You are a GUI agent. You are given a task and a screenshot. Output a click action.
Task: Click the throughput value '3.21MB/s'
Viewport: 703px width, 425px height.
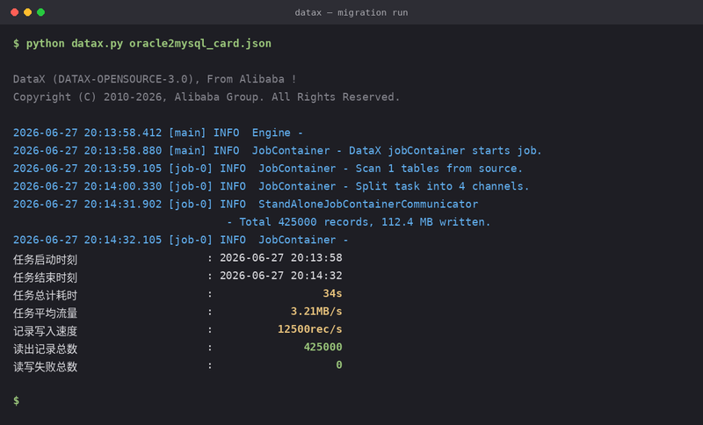pyautogui.click(x=316, y=312)
